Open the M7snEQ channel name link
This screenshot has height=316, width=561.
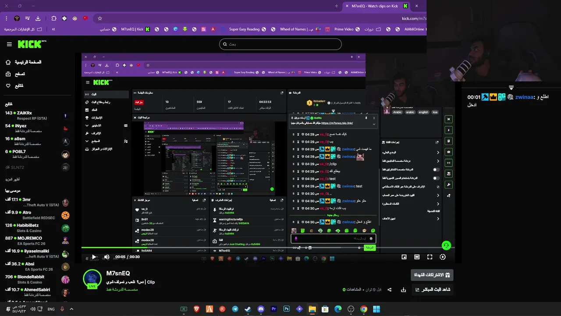(x=118, y=273)
